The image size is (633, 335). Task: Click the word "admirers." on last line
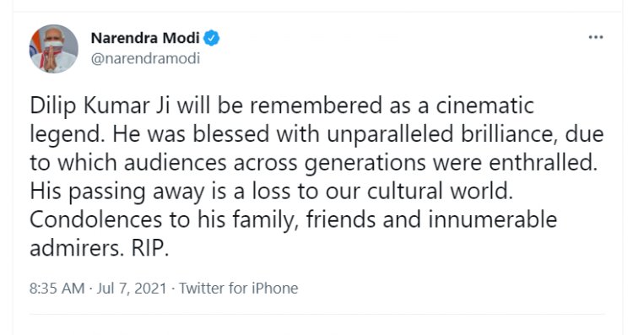pyautogui.click(x=77, y=249)
